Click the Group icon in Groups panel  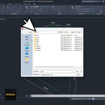tap(98, 8)
